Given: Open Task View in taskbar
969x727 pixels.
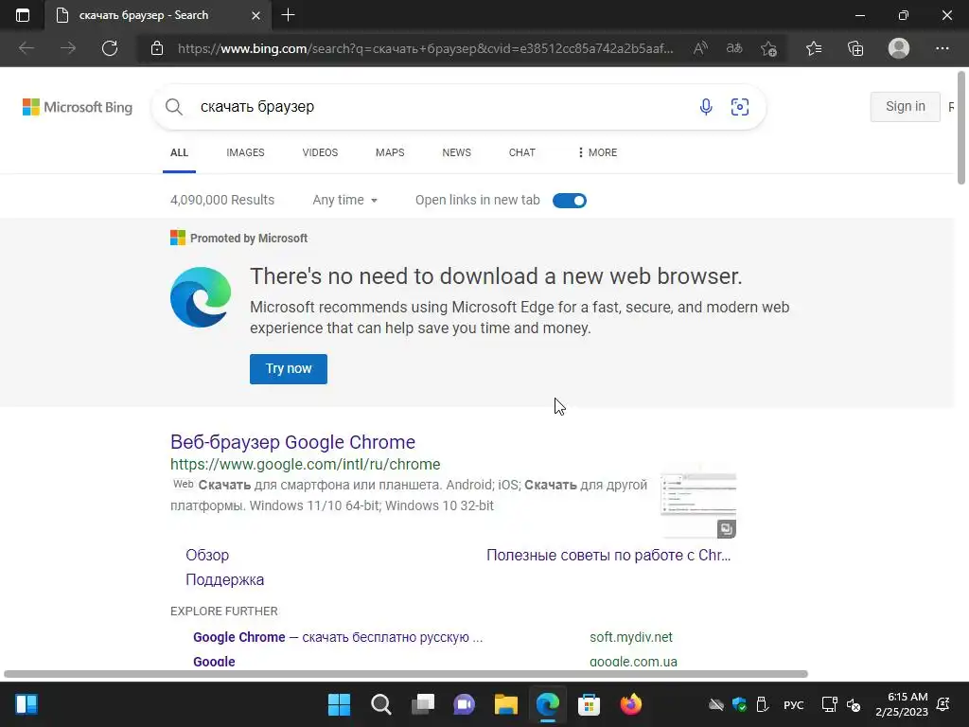Looking at the screenshot, I should click(x=423, y=704).
